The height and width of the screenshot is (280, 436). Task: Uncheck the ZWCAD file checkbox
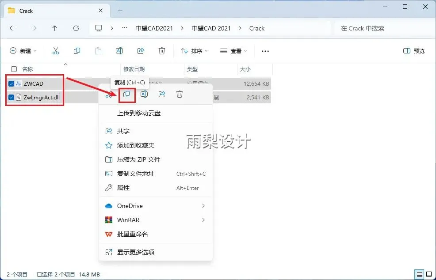click(x=11, y=83)
